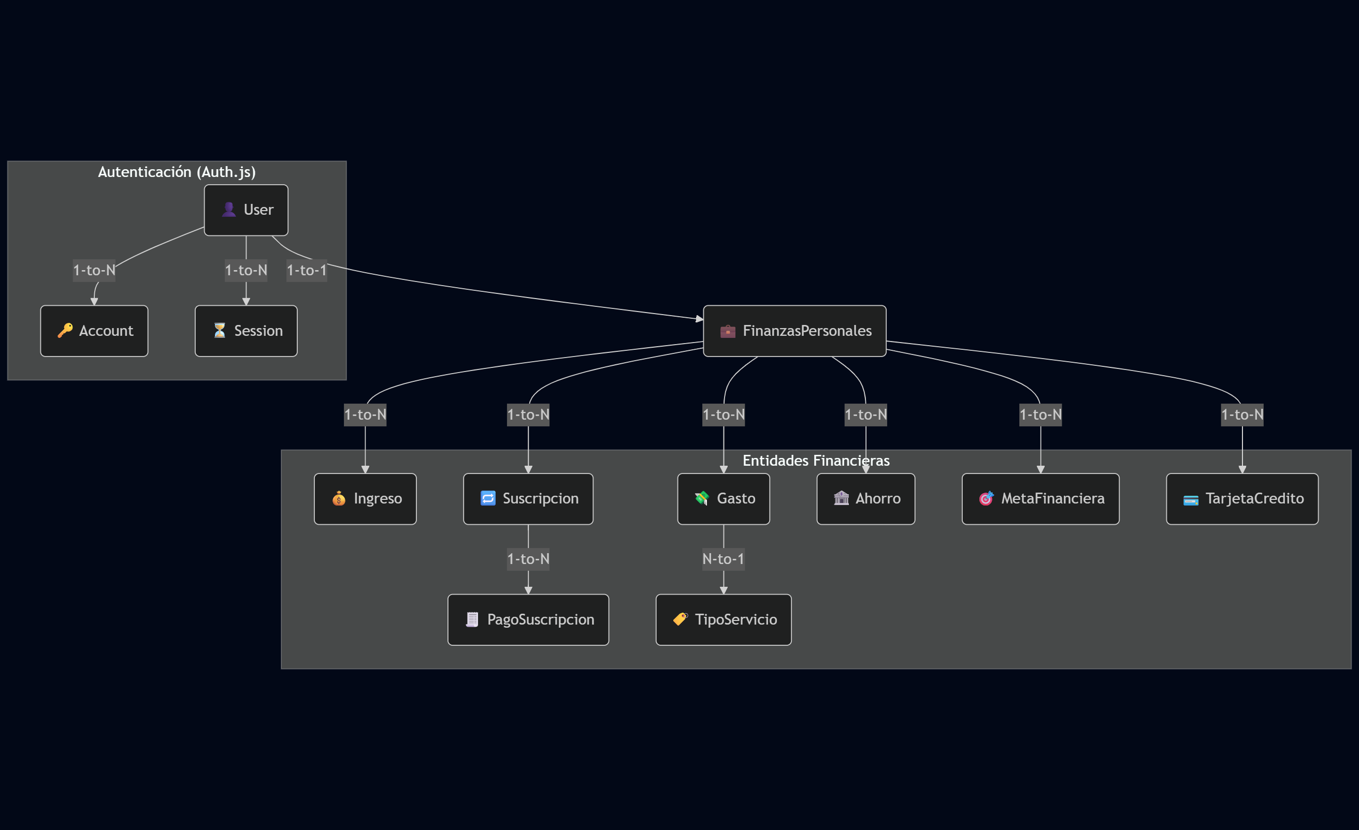Click the target icon in MetaFinanciera
This screenshot has height=830, width=1359.
pyautogui.click(x=986, y=499)
